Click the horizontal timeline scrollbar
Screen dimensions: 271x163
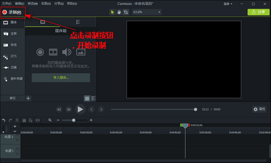[144, 161]
